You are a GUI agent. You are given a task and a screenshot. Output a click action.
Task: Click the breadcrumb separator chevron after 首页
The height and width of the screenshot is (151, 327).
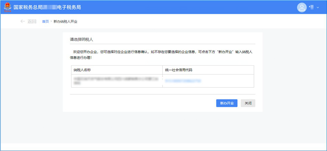[x=51, y=22]
